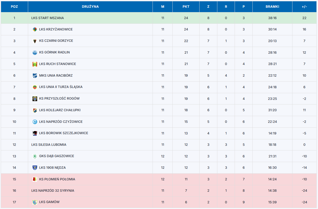This screenshot has height=209, width=318.
Task: Open the LKS Silesia Lubomia team name
Action: coord(49,145)
